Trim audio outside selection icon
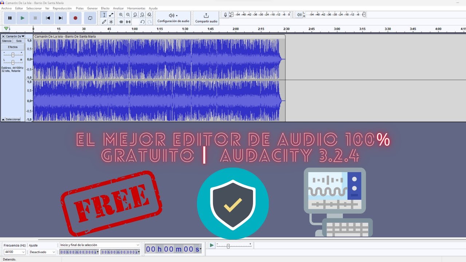This screenshot has height=262, width=466. [x=121, y=22]
